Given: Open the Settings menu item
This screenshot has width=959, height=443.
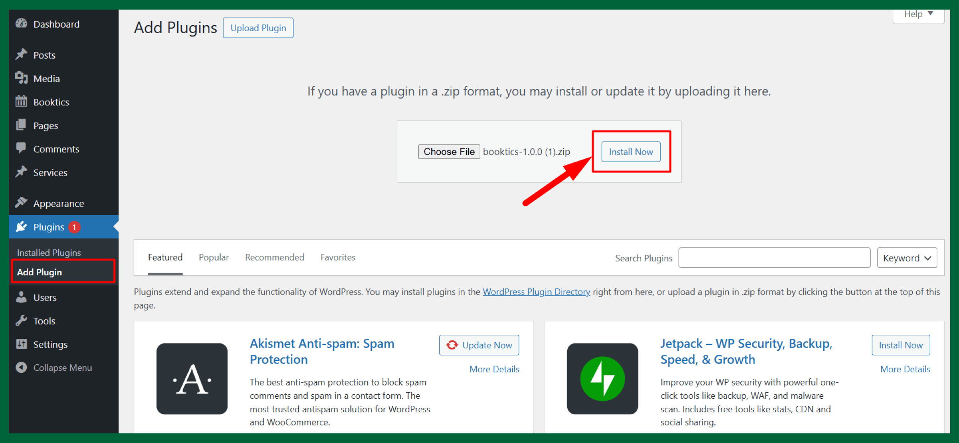Looking at the screenshot, I should 64,344.
